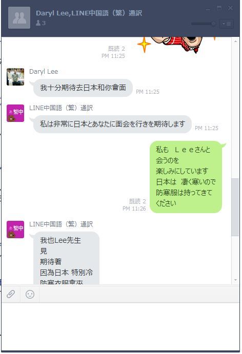The width and height of the screenshot is (242, 354).
Task: Click the Daryl Lee sender name label
Action: point(44,72)
